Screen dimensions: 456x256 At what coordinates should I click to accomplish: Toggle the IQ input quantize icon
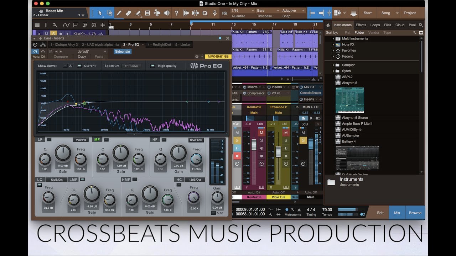click(x=224, y=13)
